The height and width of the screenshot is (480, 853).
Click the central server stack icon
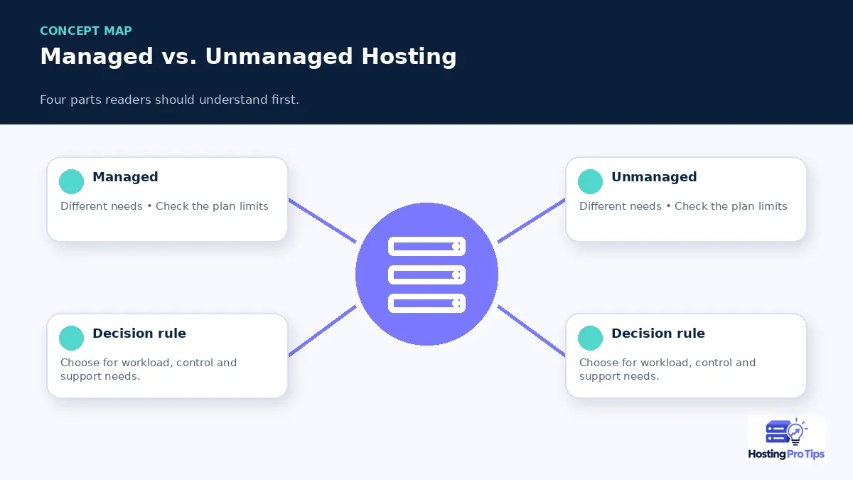click(x=426, y=274)
